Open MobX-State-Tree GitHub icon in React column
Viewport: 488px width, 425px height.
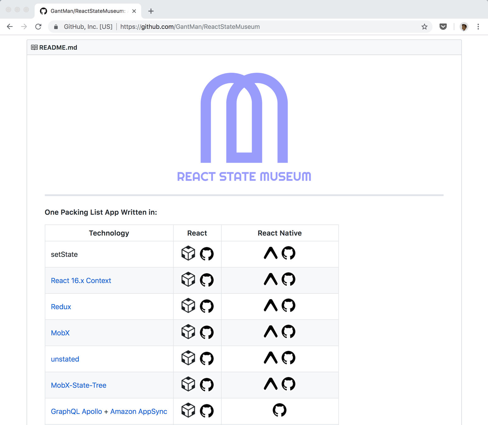point(207,384)
